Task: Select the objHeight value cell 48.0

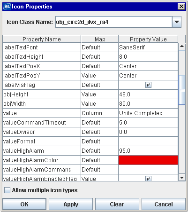Action: [x=148, y=94]
